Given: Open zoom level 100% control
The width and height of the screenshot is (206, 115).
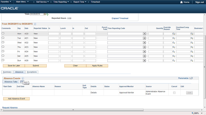Looking at the screenshot, I should pos(197,113).
